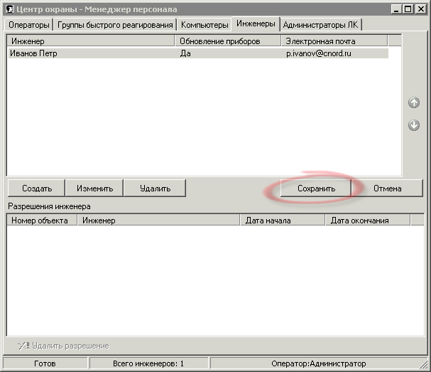
Task: Open Группы быстрого реагирования tab
Action: pyautogui.click(x=115, y=25)
